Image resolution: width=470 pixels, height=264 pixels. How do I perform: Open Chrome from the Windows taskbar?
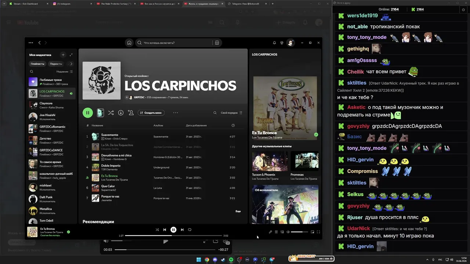[x=207, y=260]
